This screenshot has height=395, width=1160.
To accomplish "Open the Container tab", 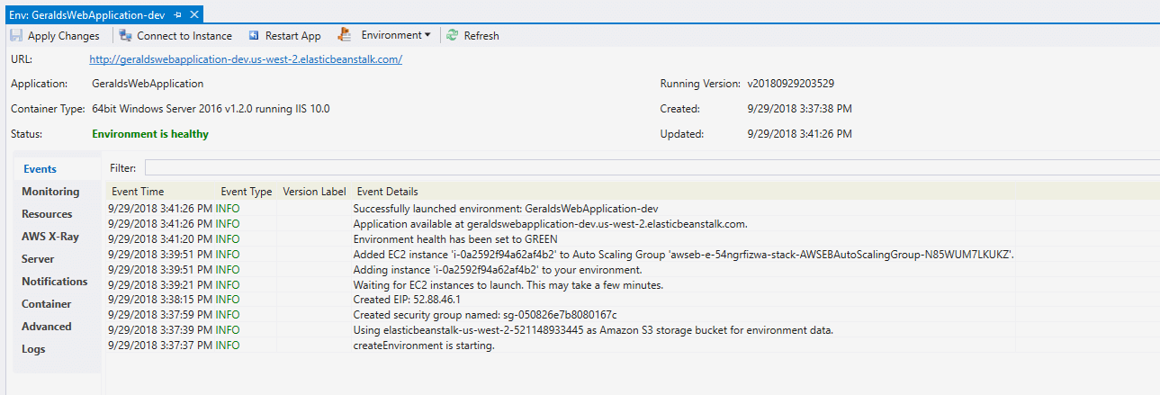I will 47,304.
